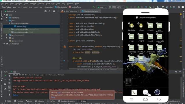
Task: Click the Rerun app icon in Run panel
Action: 5,76
